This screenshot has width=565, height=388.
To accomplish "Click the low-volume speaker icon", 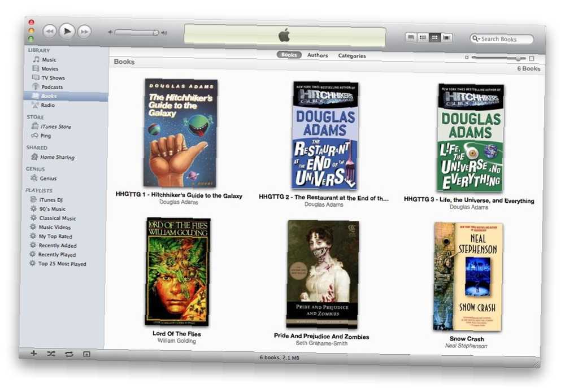I will click(110, 32).
